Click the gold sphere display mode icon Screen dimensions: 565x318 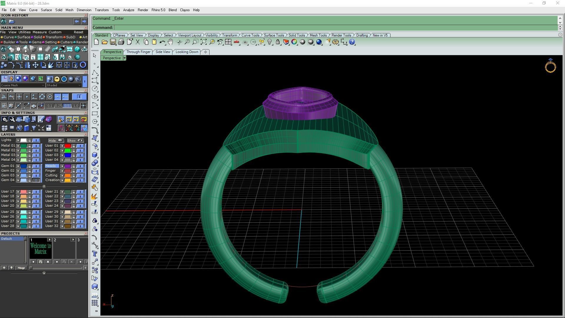[x=57, y=79]
